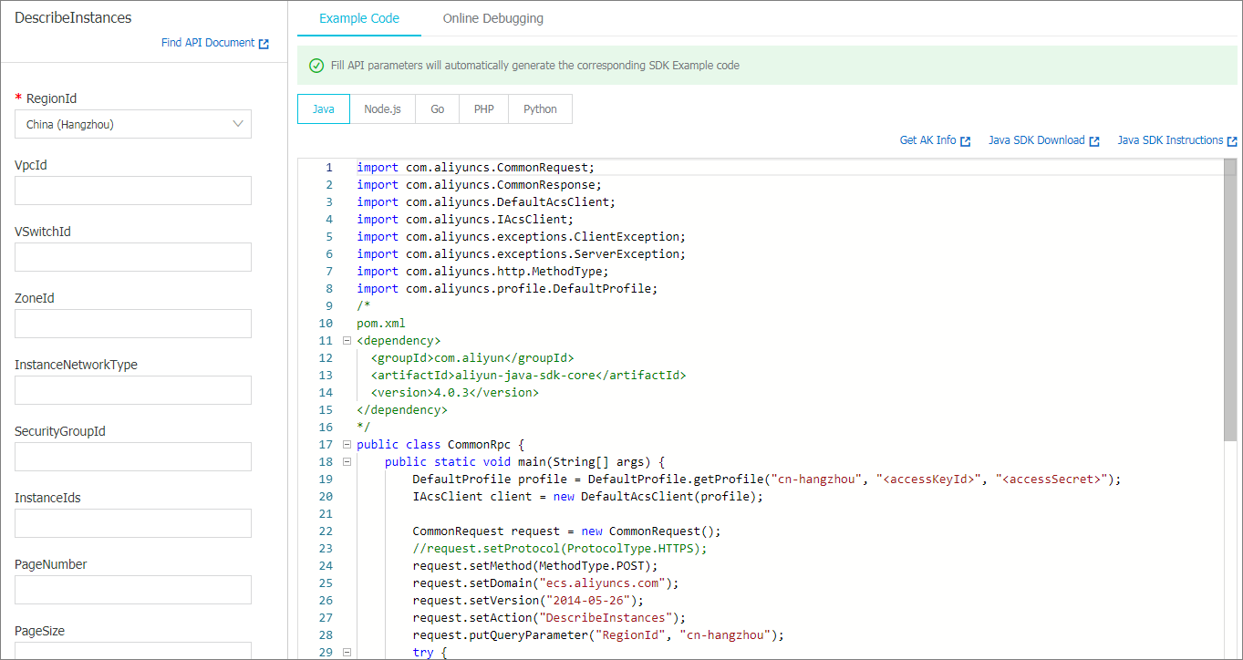Click line 'request.setAction("DescribeInstances");'
Screen dimensions: 1243x660
pyautogui.click(x=549, y=618)
